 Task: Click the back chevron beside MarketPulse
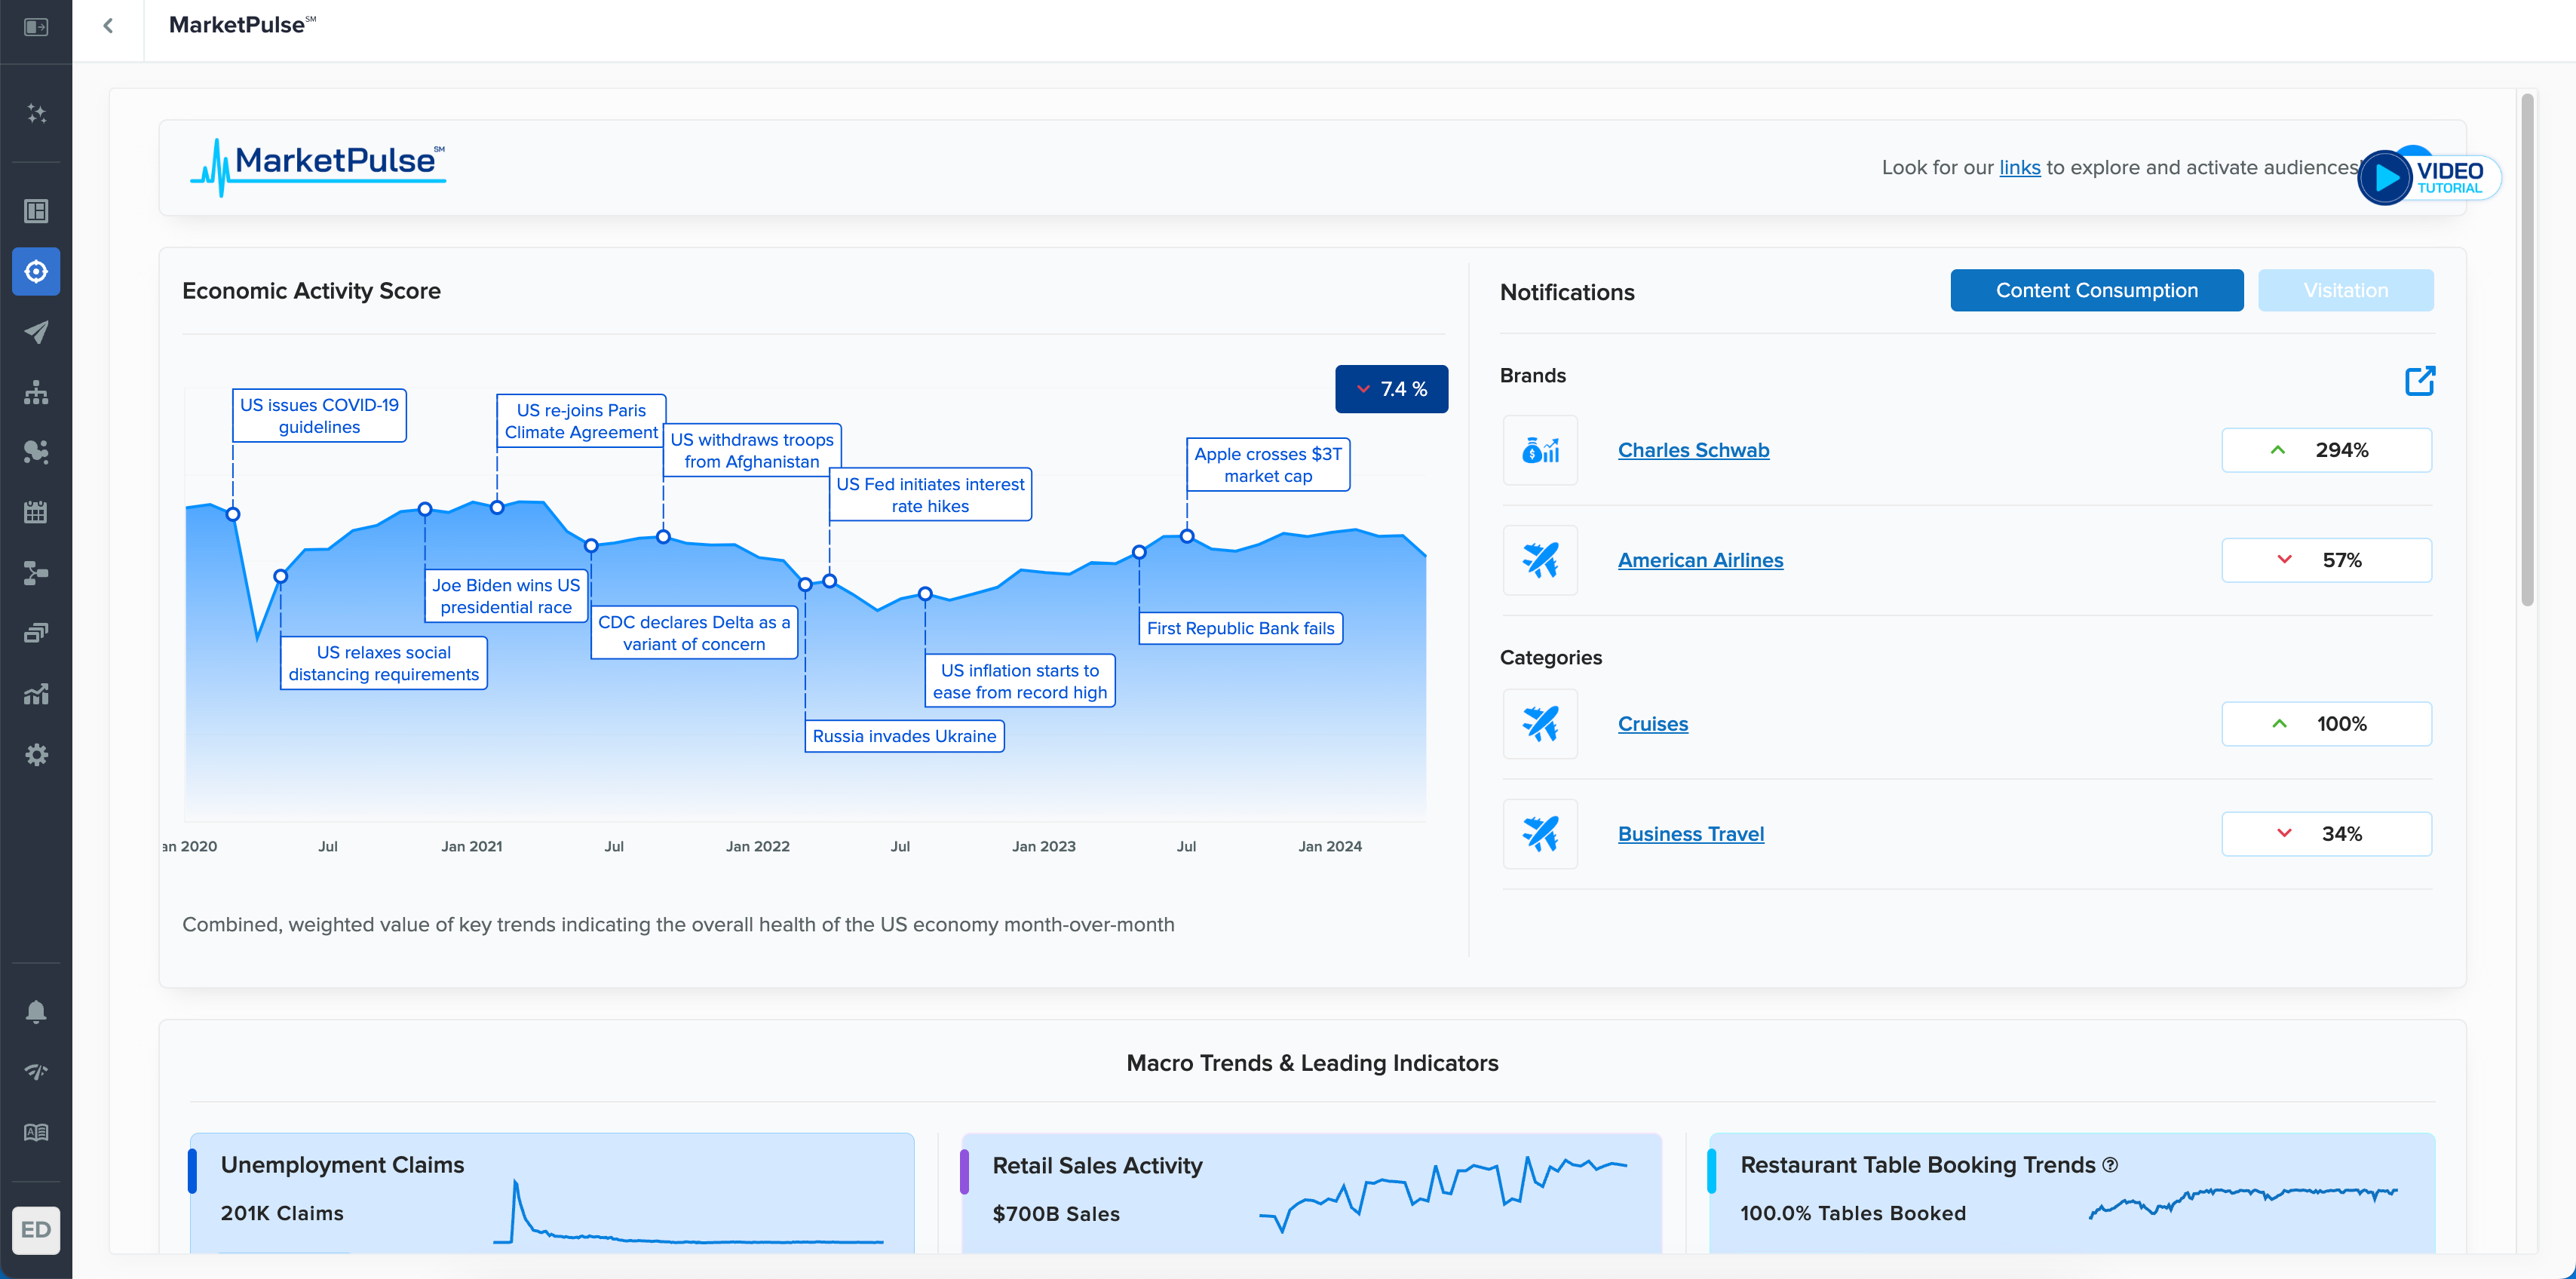pos(108,26)
